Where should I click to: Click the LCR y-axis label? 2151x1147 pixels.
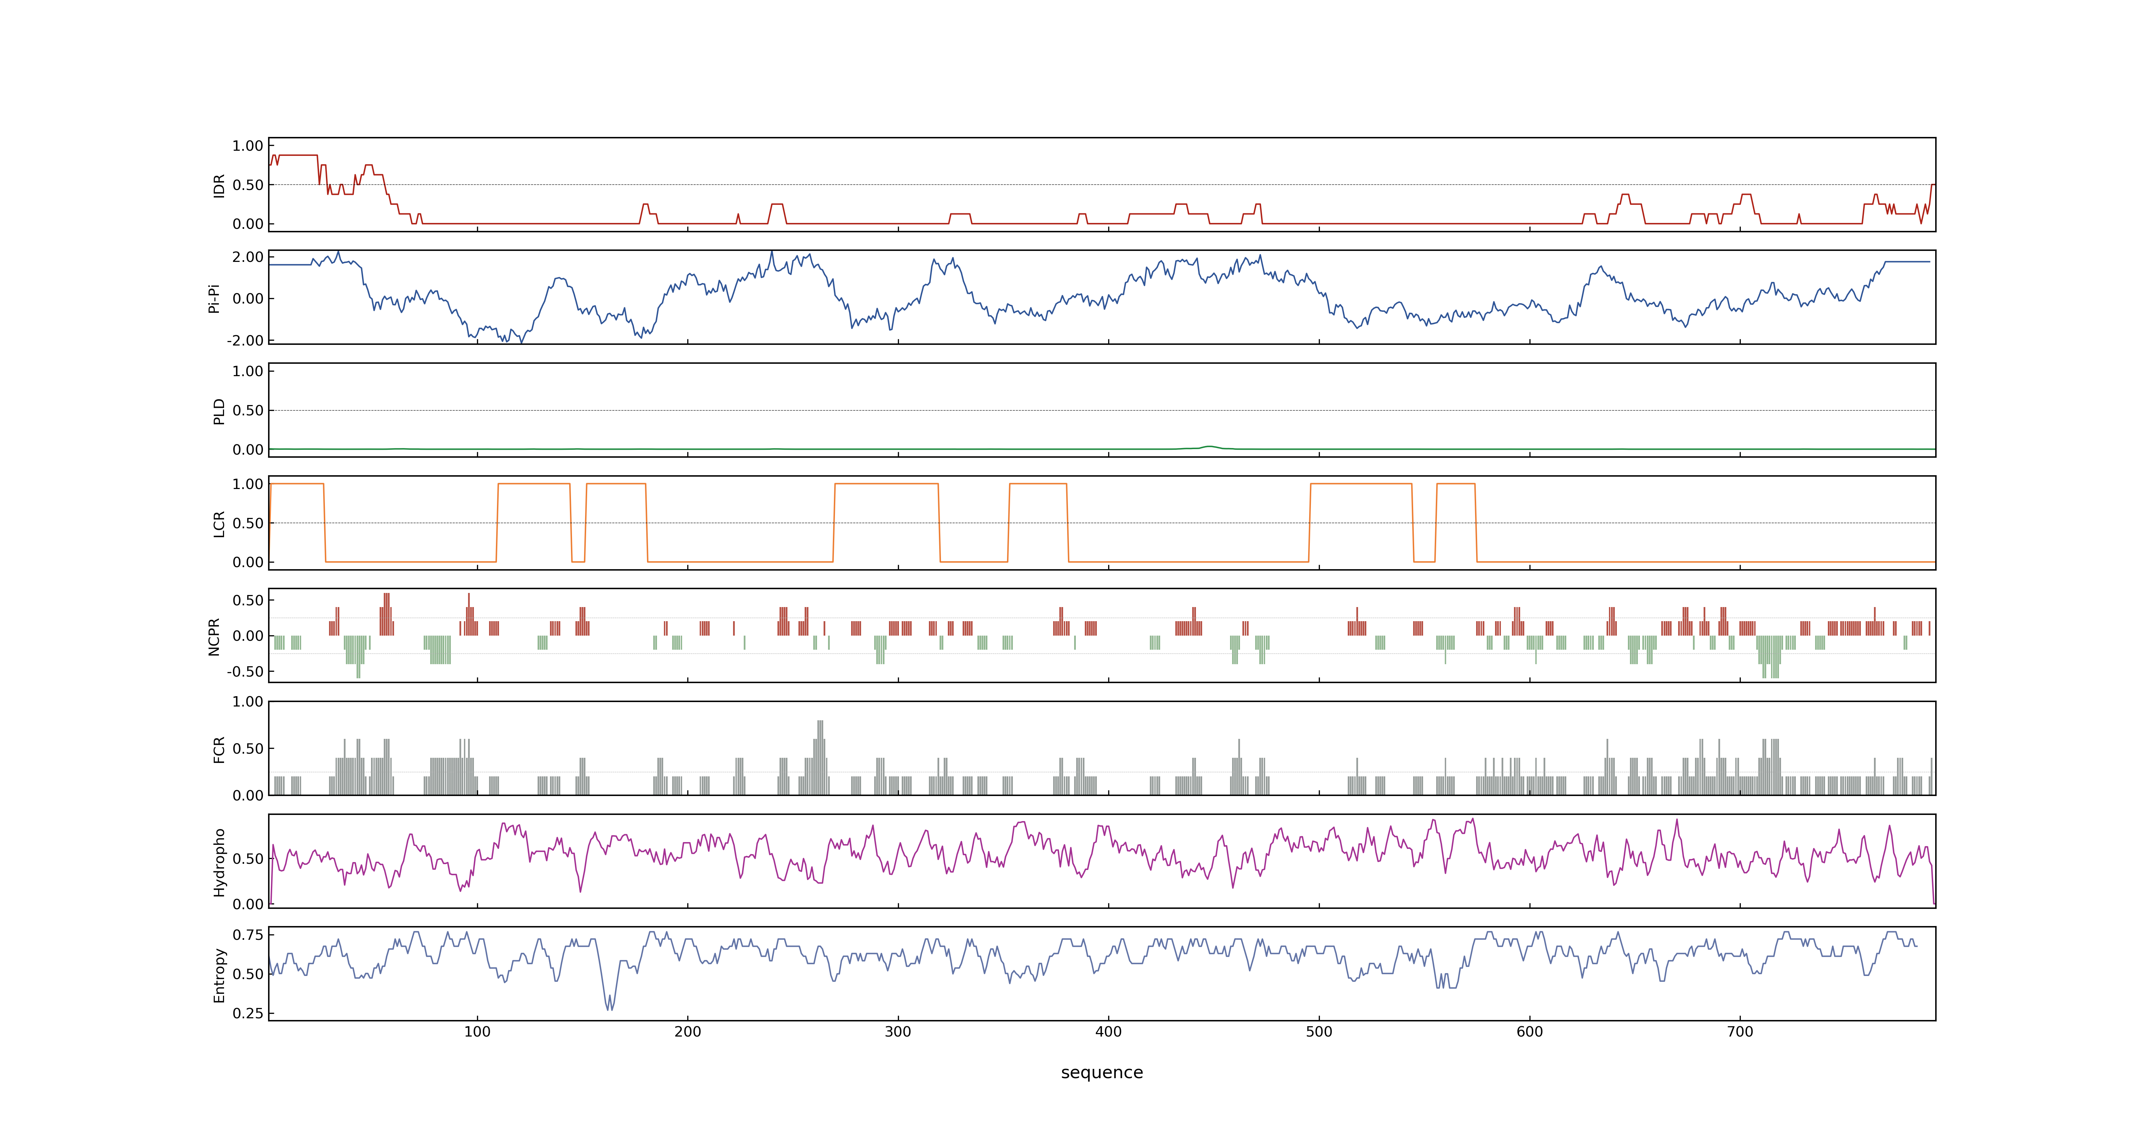pos(220,523)
